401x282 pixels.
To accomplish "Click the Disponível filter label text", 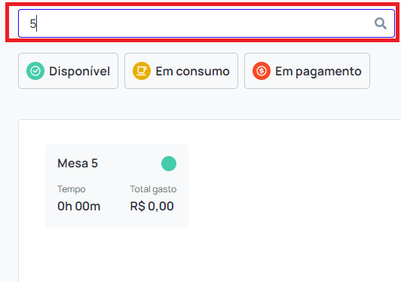I will [80, 71].
